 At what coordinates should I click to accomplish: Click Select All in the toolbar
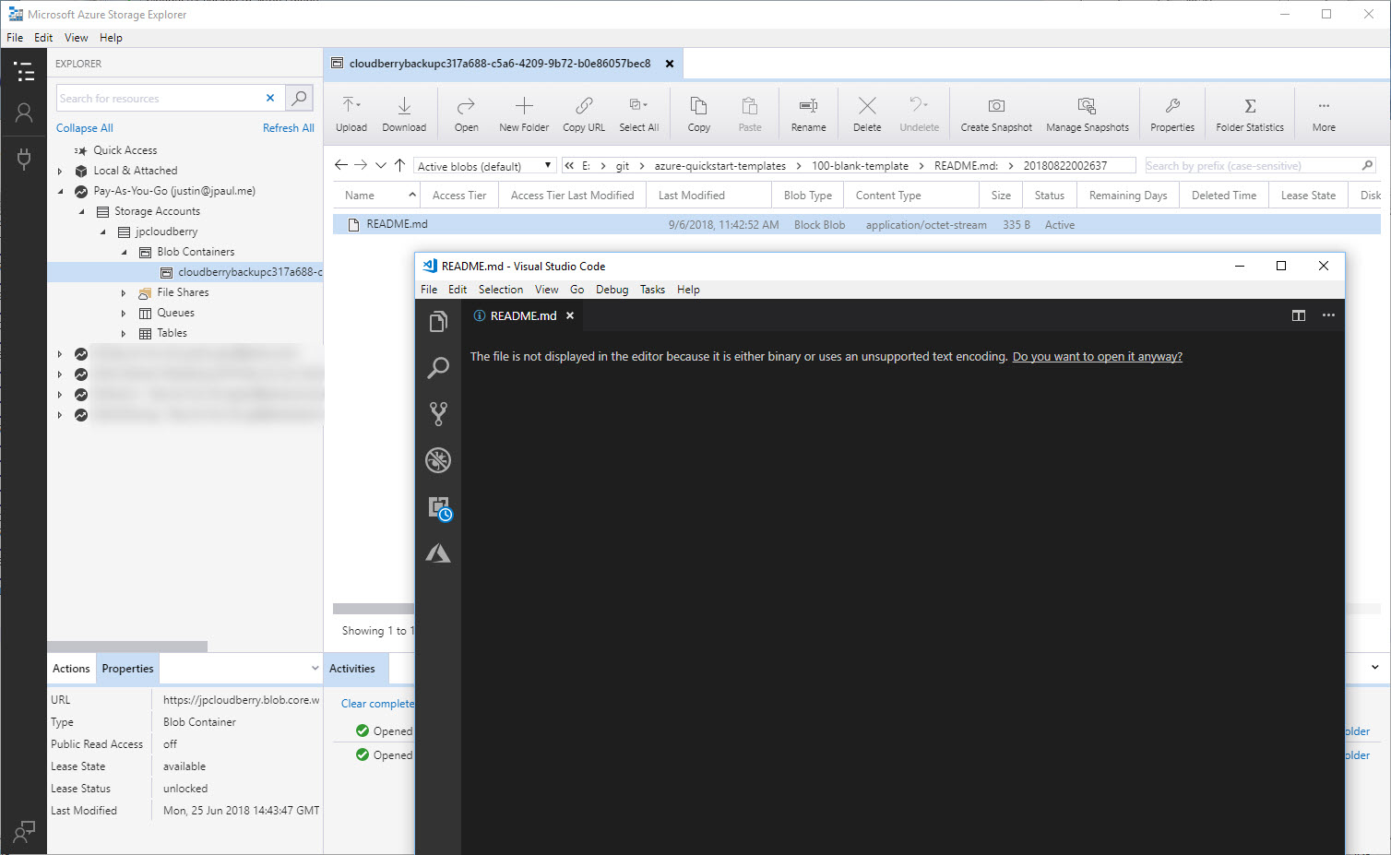click(x=638, y=113)
